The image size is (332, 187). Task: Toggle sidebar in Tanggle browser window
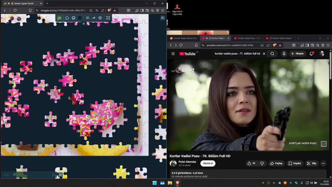pyautogui.click(x=142, y=10)
